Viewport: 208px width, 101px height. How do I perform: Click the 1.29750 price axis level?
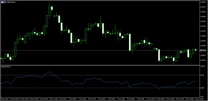[x=203, y=60]
